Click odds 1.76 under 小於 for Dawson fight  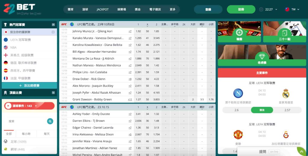(211, 99)
